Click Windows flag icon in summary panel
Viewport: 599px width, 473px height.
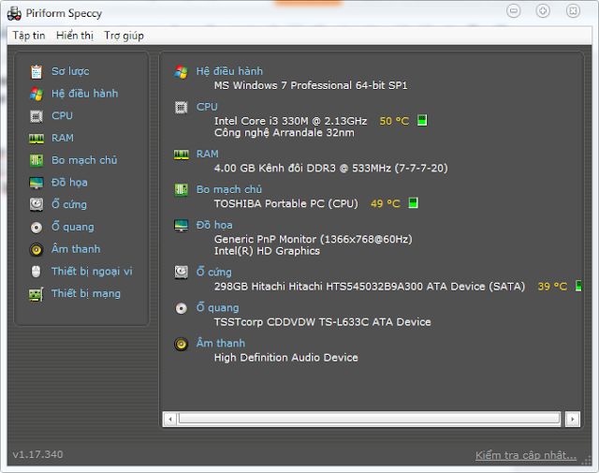tap(181, 71)
